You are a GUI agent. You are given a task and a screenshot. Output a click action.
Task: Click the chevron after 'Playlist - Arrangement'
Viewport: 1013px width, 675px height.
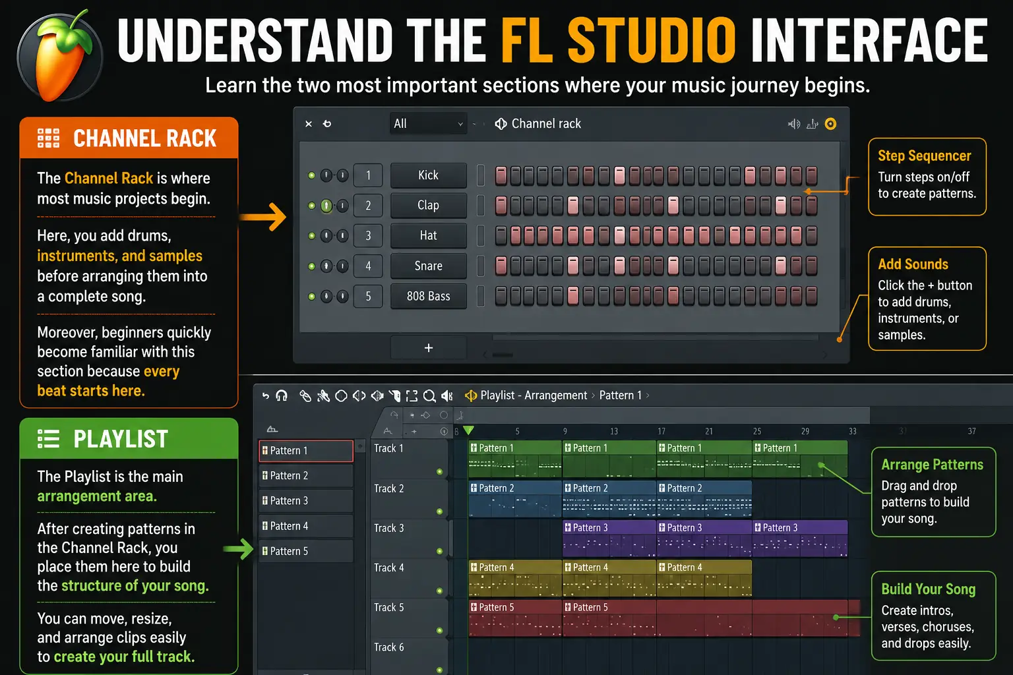coord(594,396)
